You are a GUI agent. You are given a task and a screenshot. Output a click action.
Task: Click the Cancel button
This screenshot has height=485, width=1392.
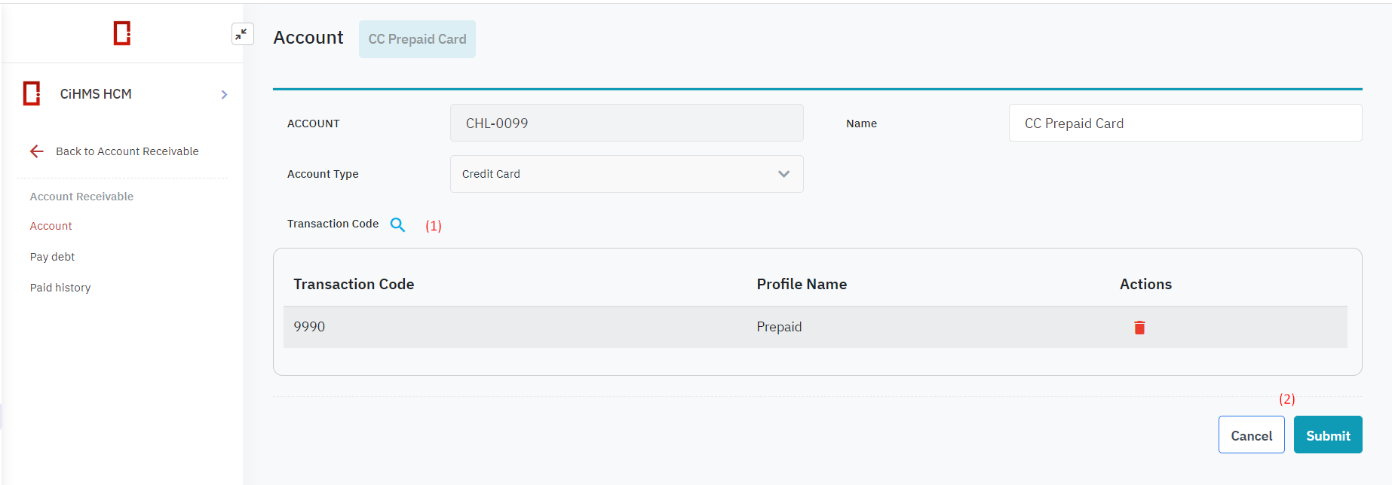[1251, 435]
